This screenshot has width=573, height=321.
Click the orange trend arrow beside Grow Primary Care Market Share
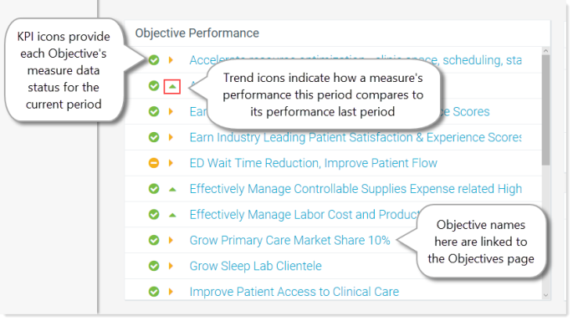click(x=171, y=240)
